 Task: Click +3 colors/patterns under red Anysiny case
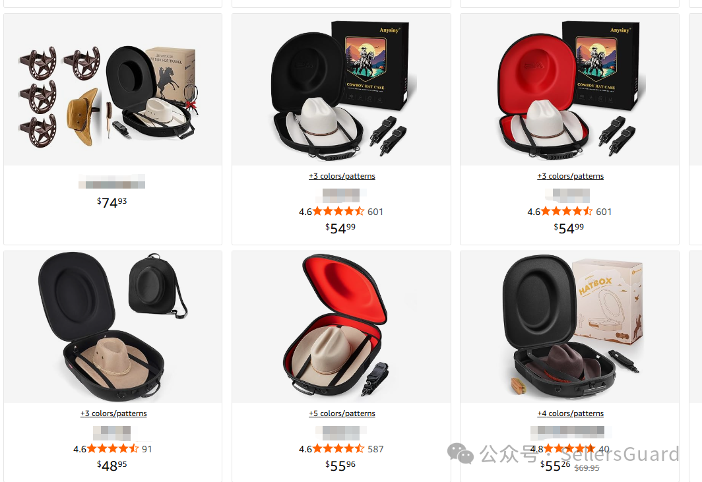(570, 176)
